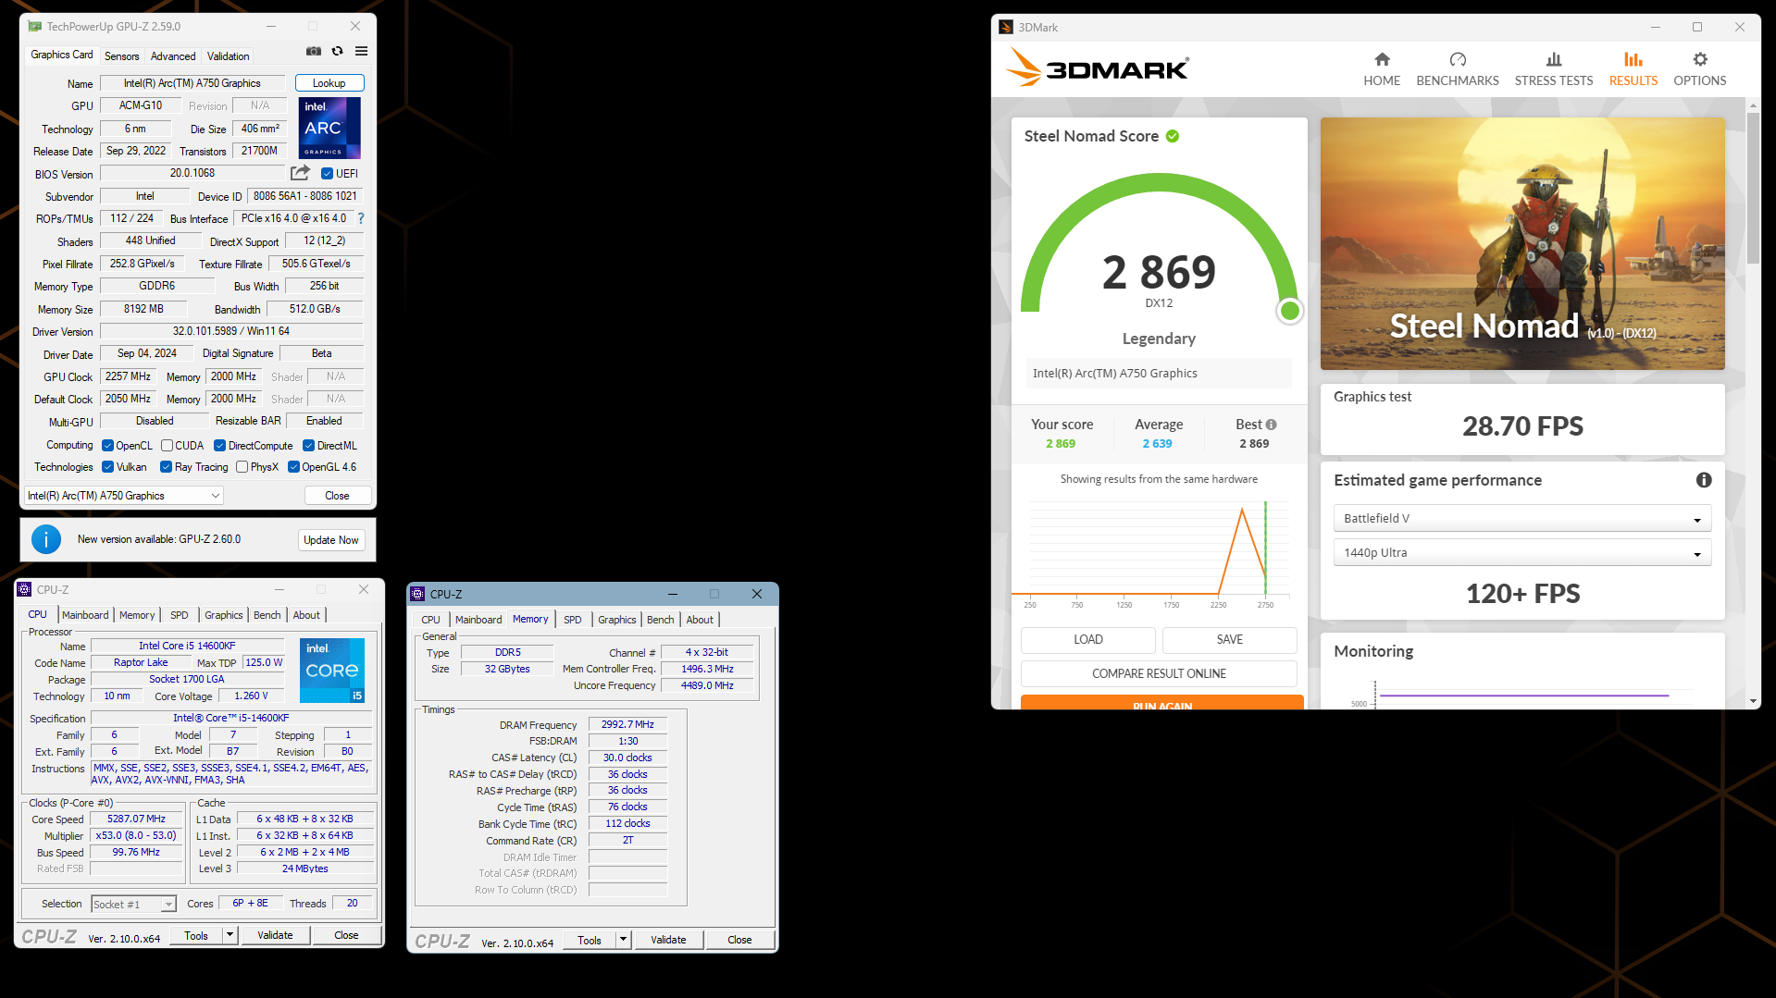
Task: Open 3DMark Benchmarks gauge icon
Action: click(1458, 59)
